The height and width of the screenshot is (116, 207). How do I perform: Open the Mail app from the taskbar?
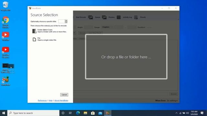[100, 113]
